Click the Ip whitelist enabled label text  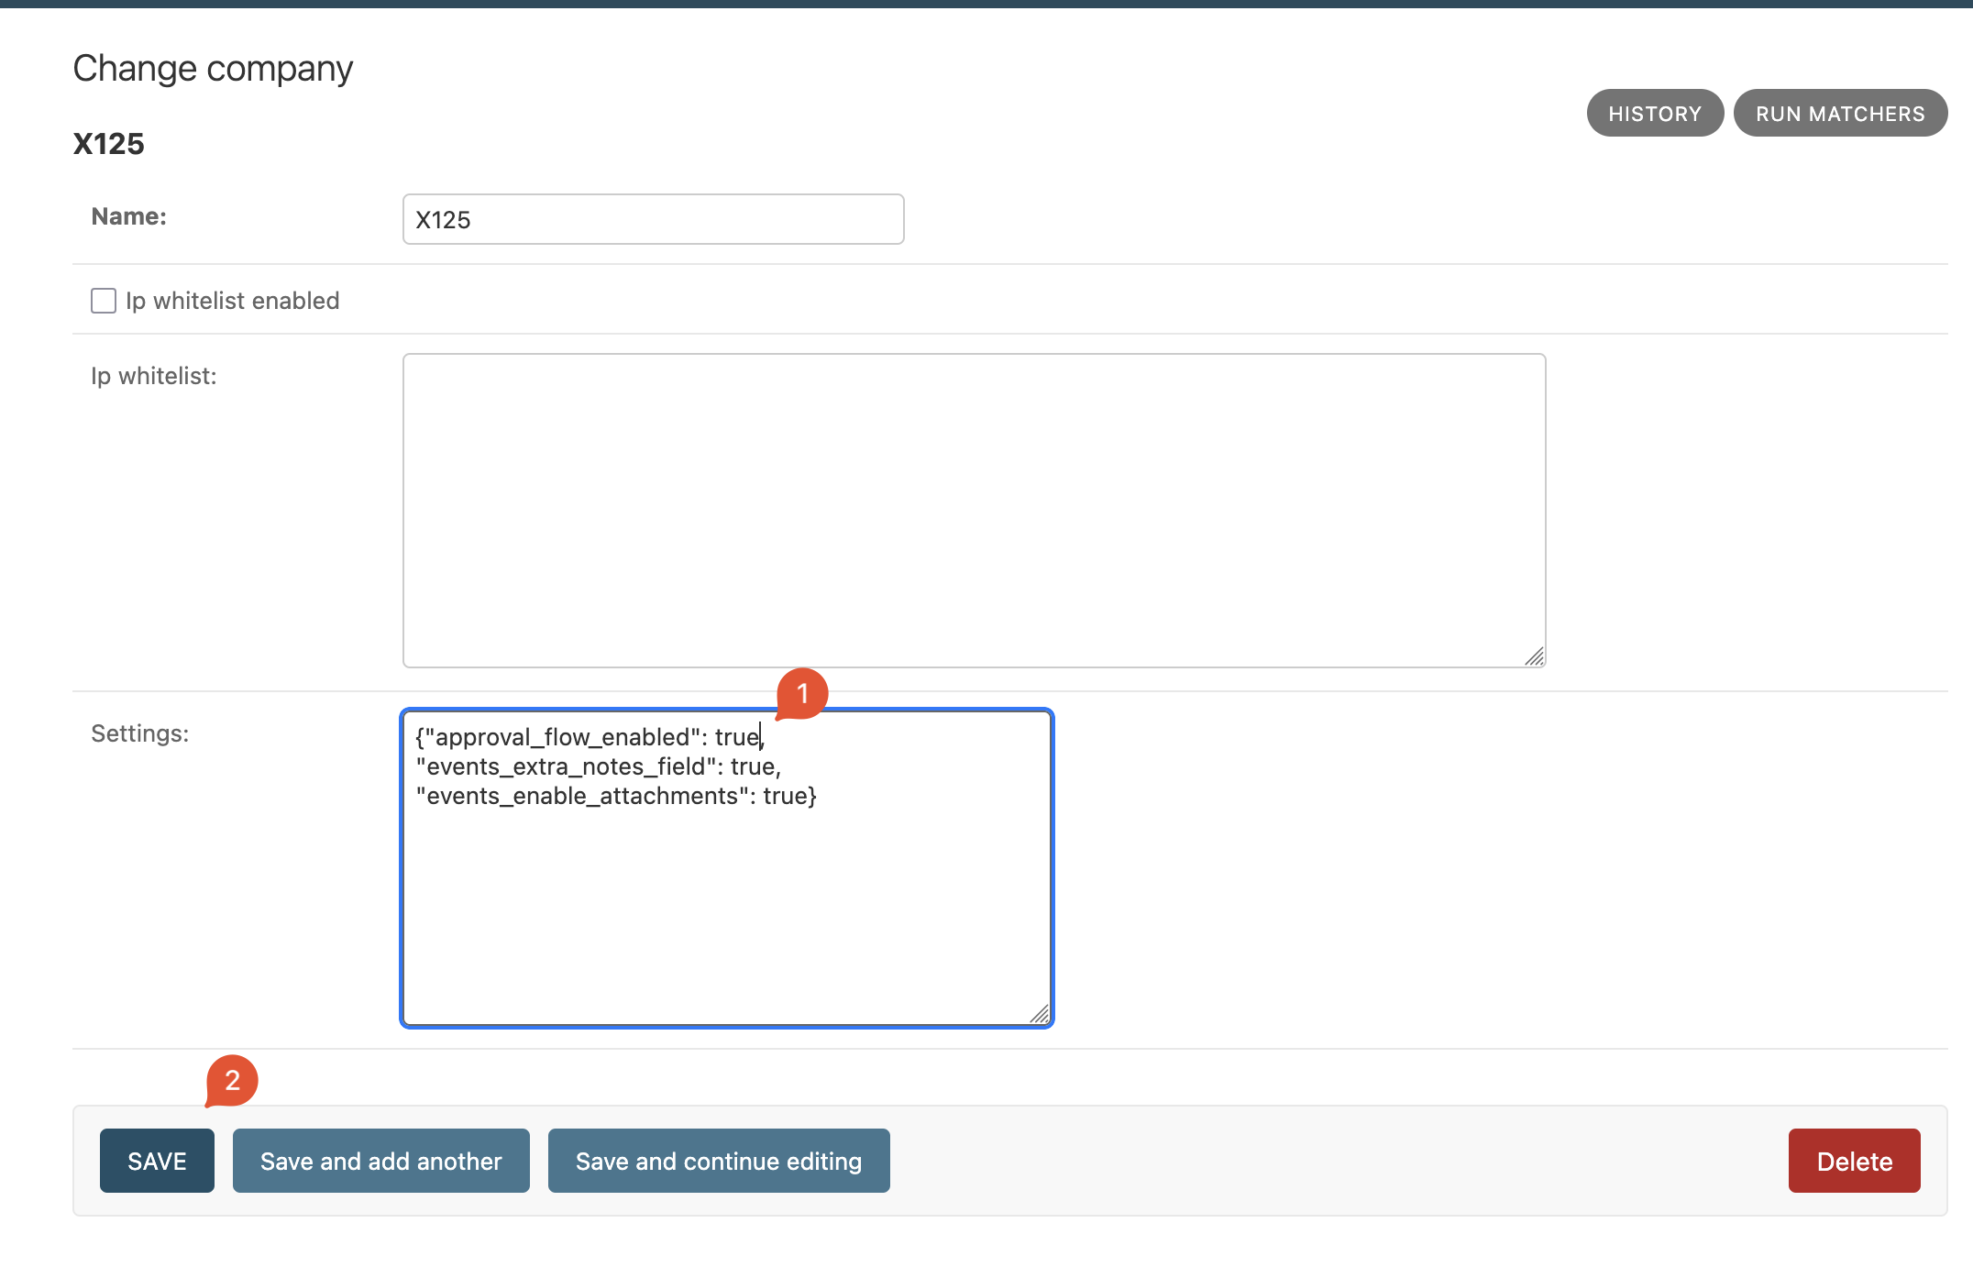tap(232, 301)
